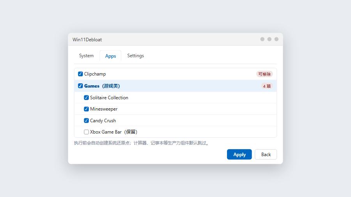The image size is (351, 197).
Task: Check the Xbox Game Bar checkbox
Action: 86,132
